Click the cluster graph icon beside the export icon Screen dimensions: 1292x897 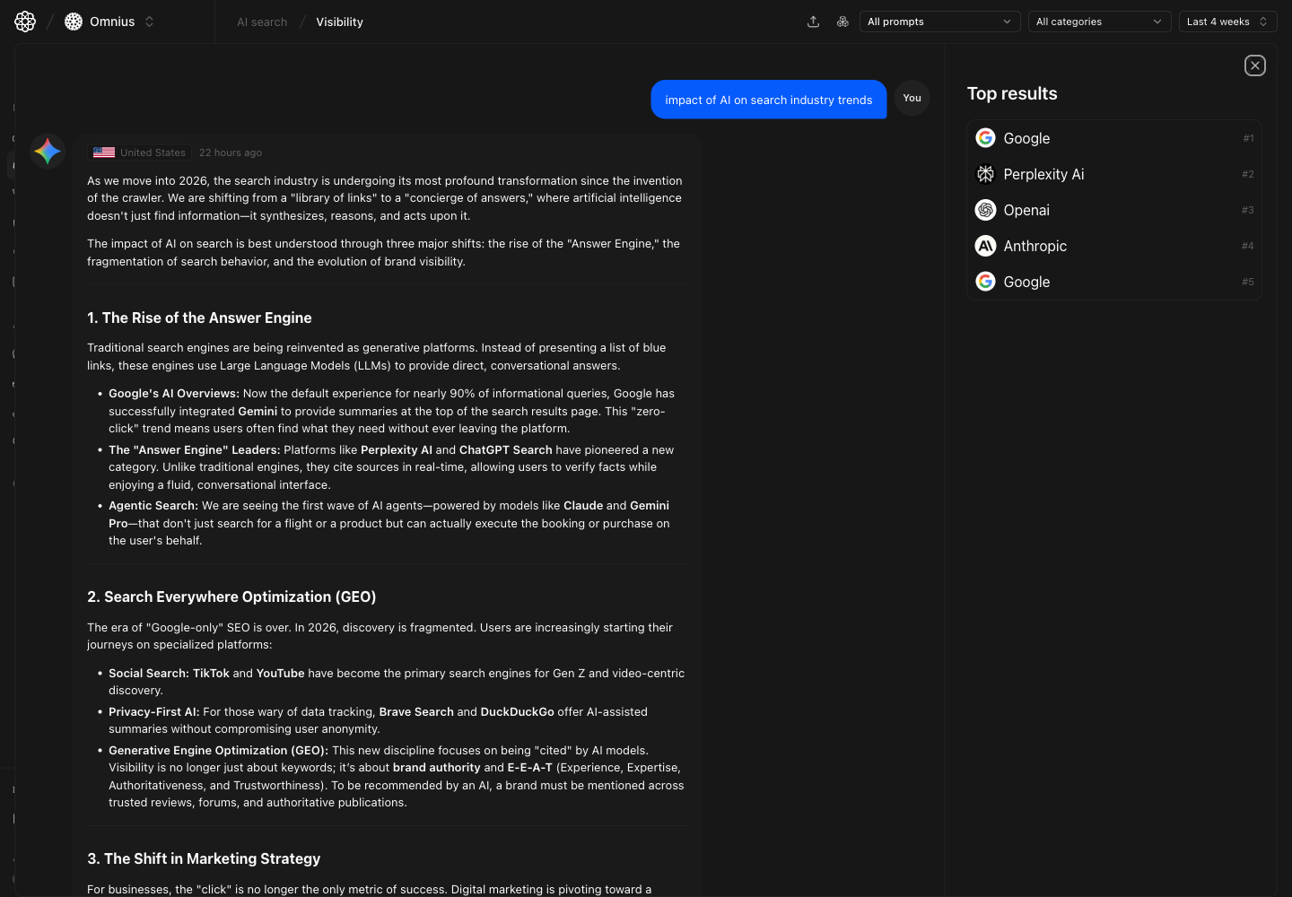(842, 21)
